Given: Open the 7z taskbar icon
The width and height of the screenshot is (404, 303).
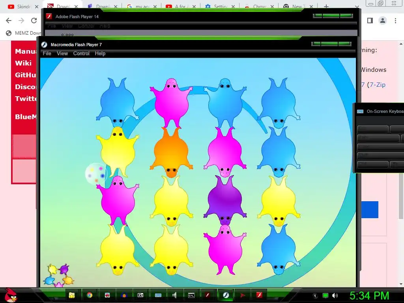Looking at the screenshot, I should pos(140,295).
